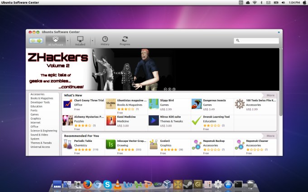Open Nepomuk Backup icon
Image resolution: width=308 pixels, height=192 pixels.
click(197, 145)
